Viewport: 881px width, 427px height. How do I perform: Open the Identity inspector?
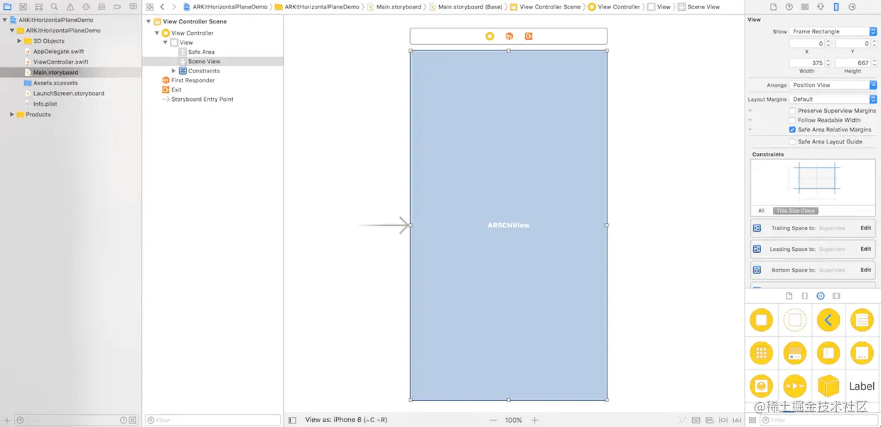[805, 6]
